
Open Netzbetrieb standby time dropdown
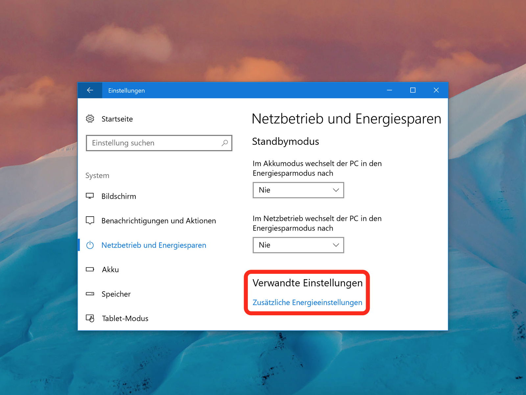(298, 245)
